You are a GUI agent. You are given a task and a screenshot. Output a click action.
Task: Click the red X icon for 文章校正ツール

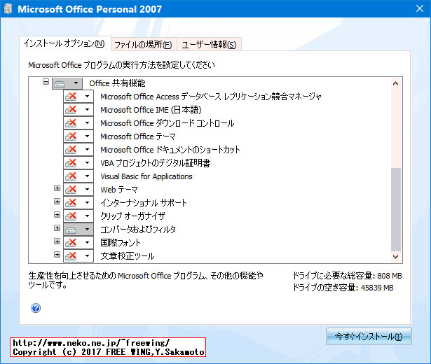point(71,256)
